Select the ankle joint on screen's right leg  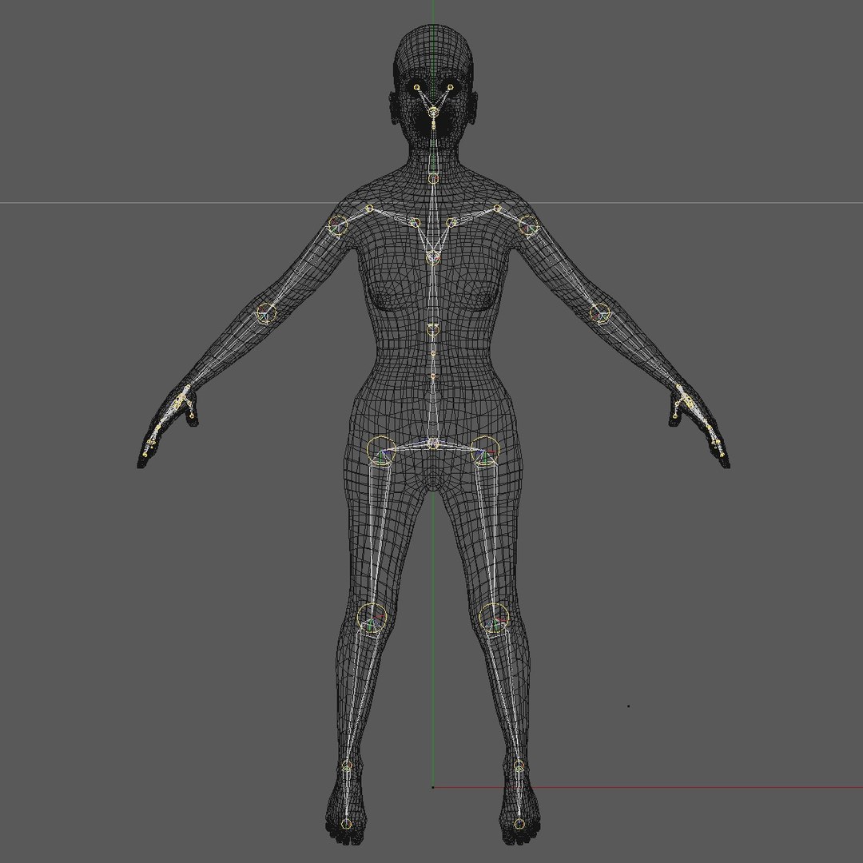pyautogui.click(x=519, y=766)
